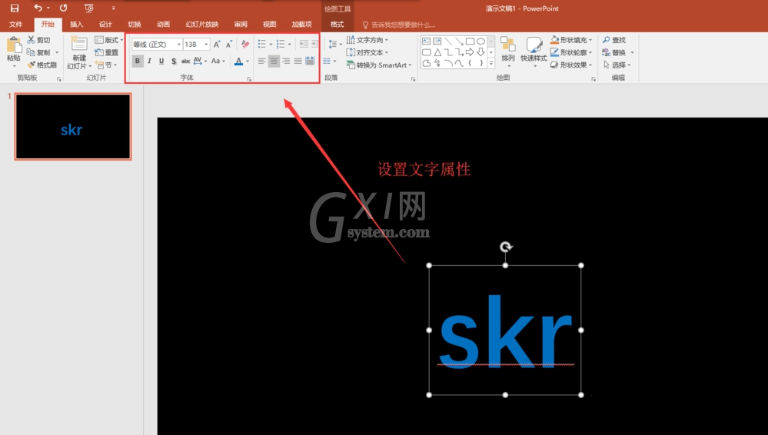Screen dimensions: 768x435
Task: Click the rotate handle above skr text box
Action: coord(506,247)
